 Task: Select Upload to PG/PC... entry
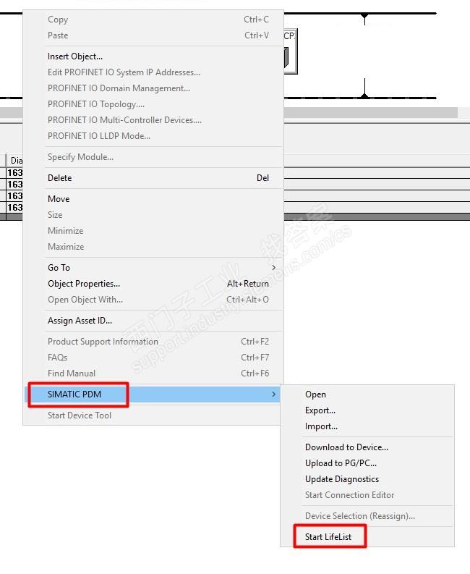[x=367, y=463]
